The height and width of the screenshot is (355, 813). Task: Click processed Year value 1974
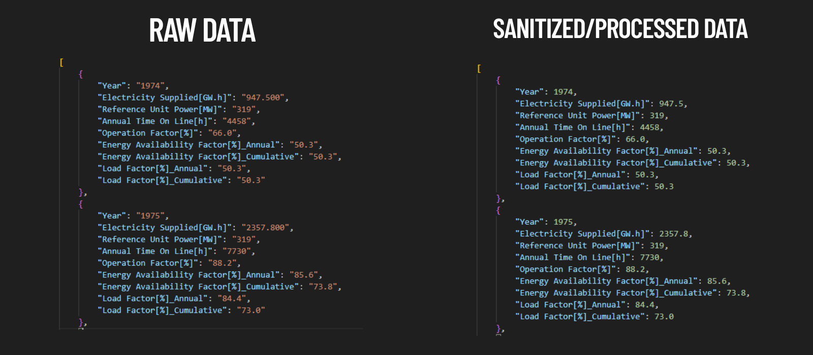point(563,92)
